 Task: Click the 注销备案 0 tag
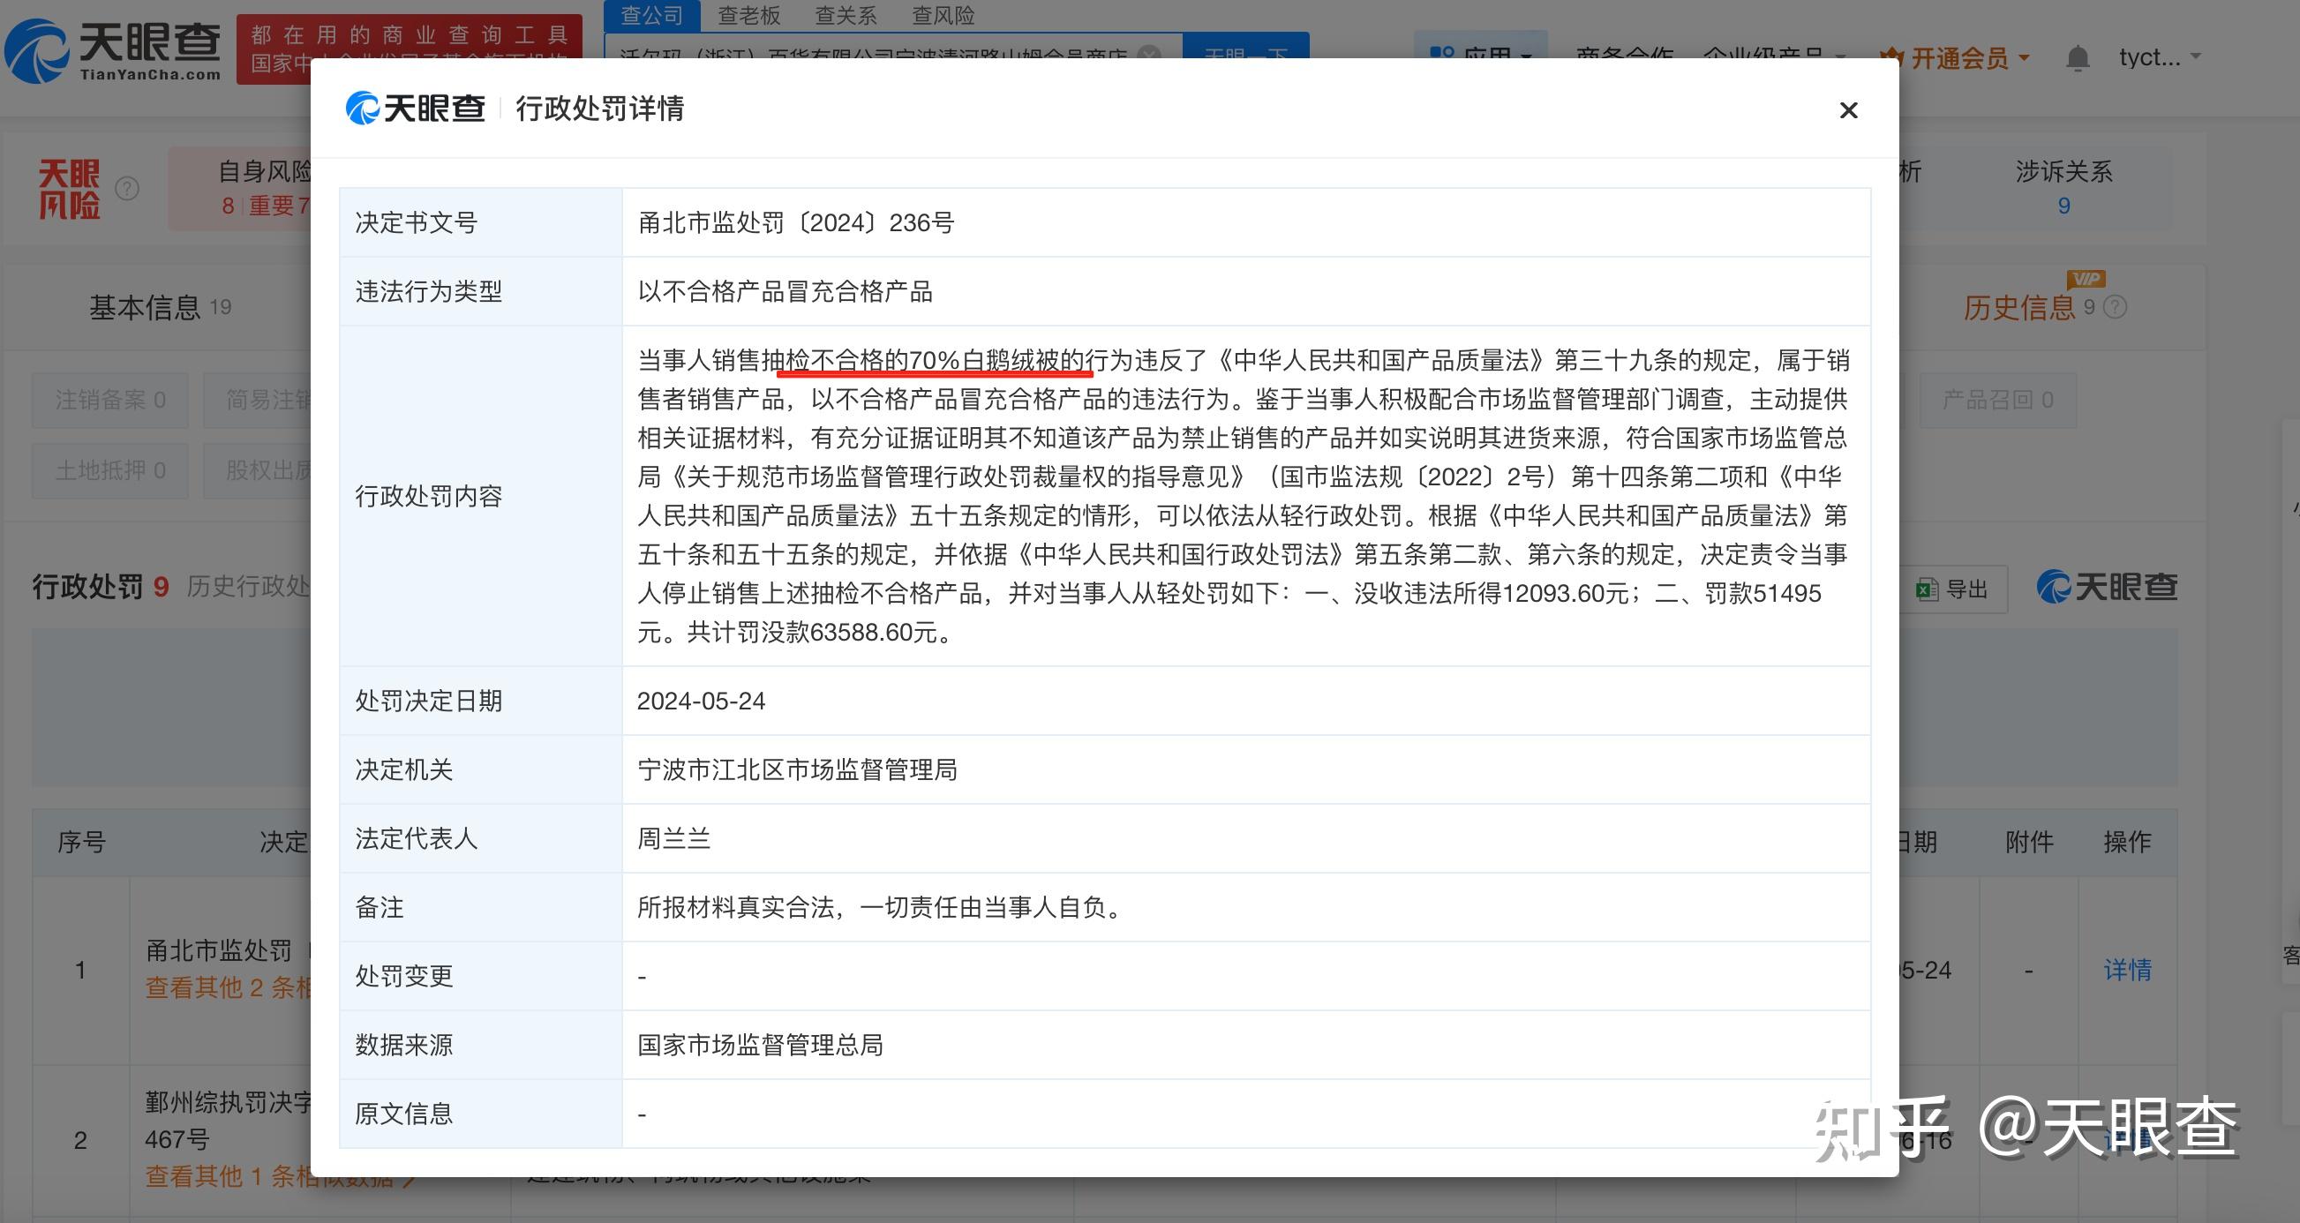(110, 400)
